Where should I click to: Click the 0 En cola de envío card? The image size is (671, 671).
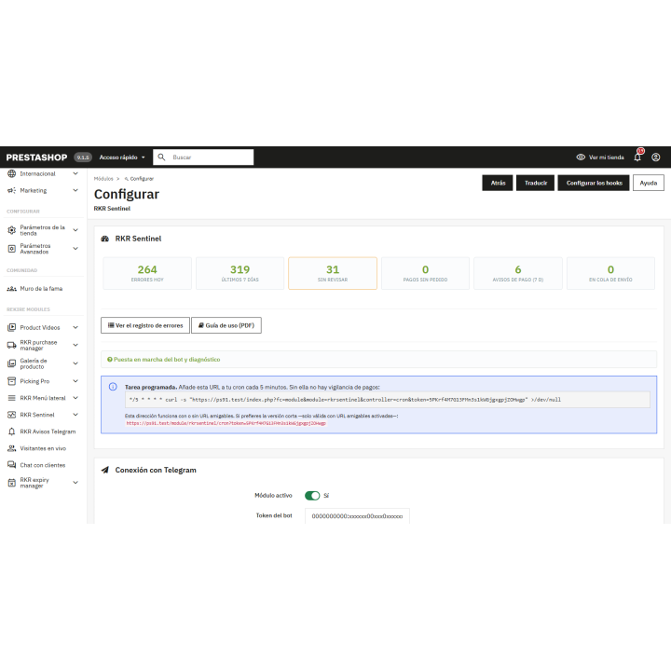pyautogui.click(x=610, y=273)
